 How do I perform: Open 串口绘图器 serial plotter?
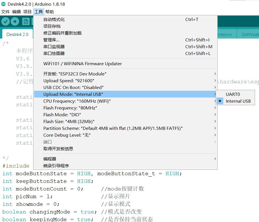[x=125, y=53]
